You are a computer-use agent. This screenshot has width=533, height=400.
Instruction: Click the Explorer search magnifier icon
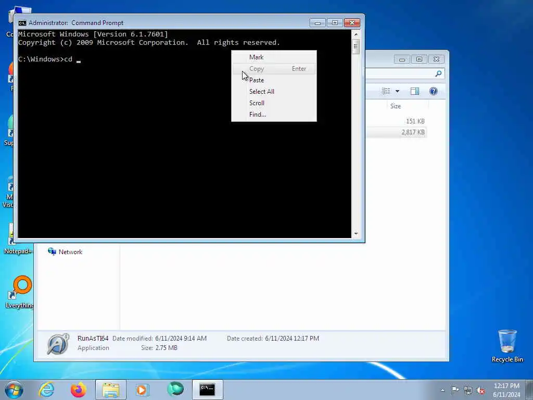(x=438, y=73)
